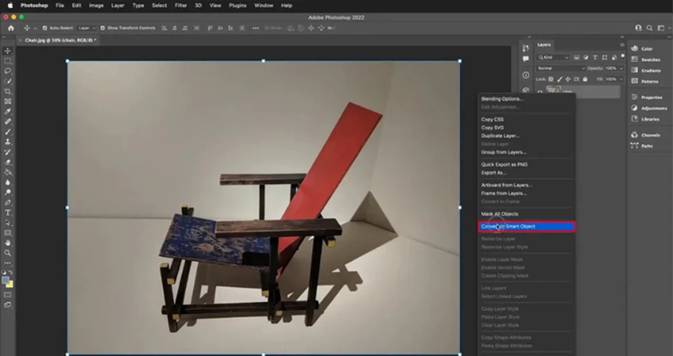Turn layer filtering on or off
Viewport: 673px width, 356px height.
[x=622, y=56]
